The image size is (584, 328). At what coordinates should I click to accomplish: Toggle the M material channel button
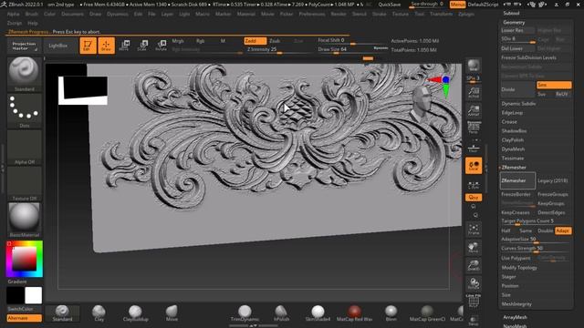coord(223,41)
